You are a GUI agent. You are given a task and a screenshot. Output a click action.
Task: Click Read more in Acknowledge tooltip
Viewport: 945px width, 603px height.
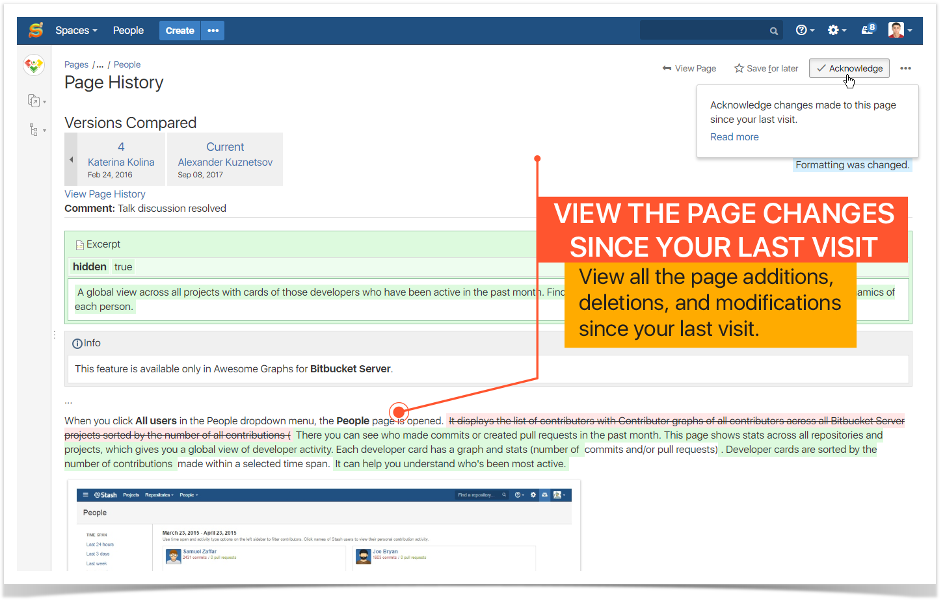[x=734, y=137]
